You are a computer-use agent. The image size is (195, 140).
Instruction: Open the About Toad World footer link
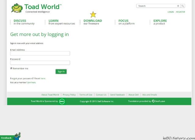coord(50,95)
